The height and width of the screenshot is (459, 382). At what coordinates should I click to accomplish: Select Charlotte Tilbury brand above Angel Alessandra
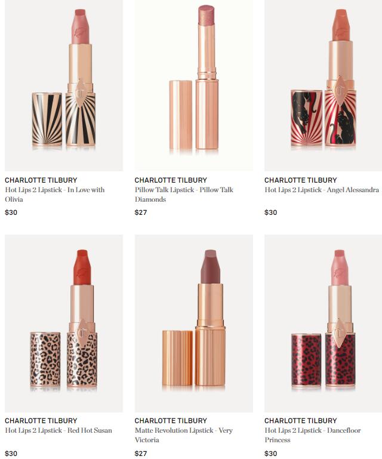(x=301, y=180)
